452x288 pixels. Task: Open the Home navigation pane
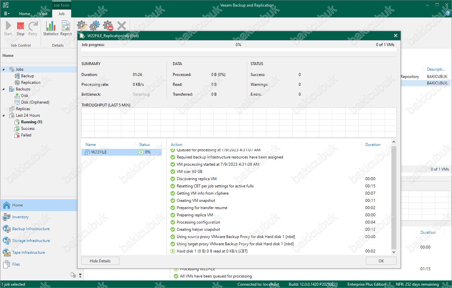click(39, 205)
